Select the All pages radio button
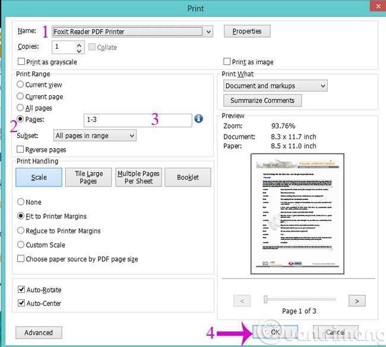 pos(21,108)
